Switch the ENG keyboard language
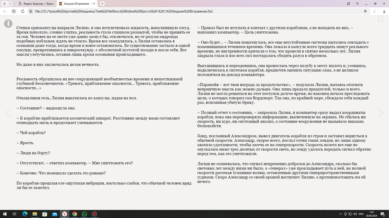The image size is (389, 218). (x=361, y=214)
